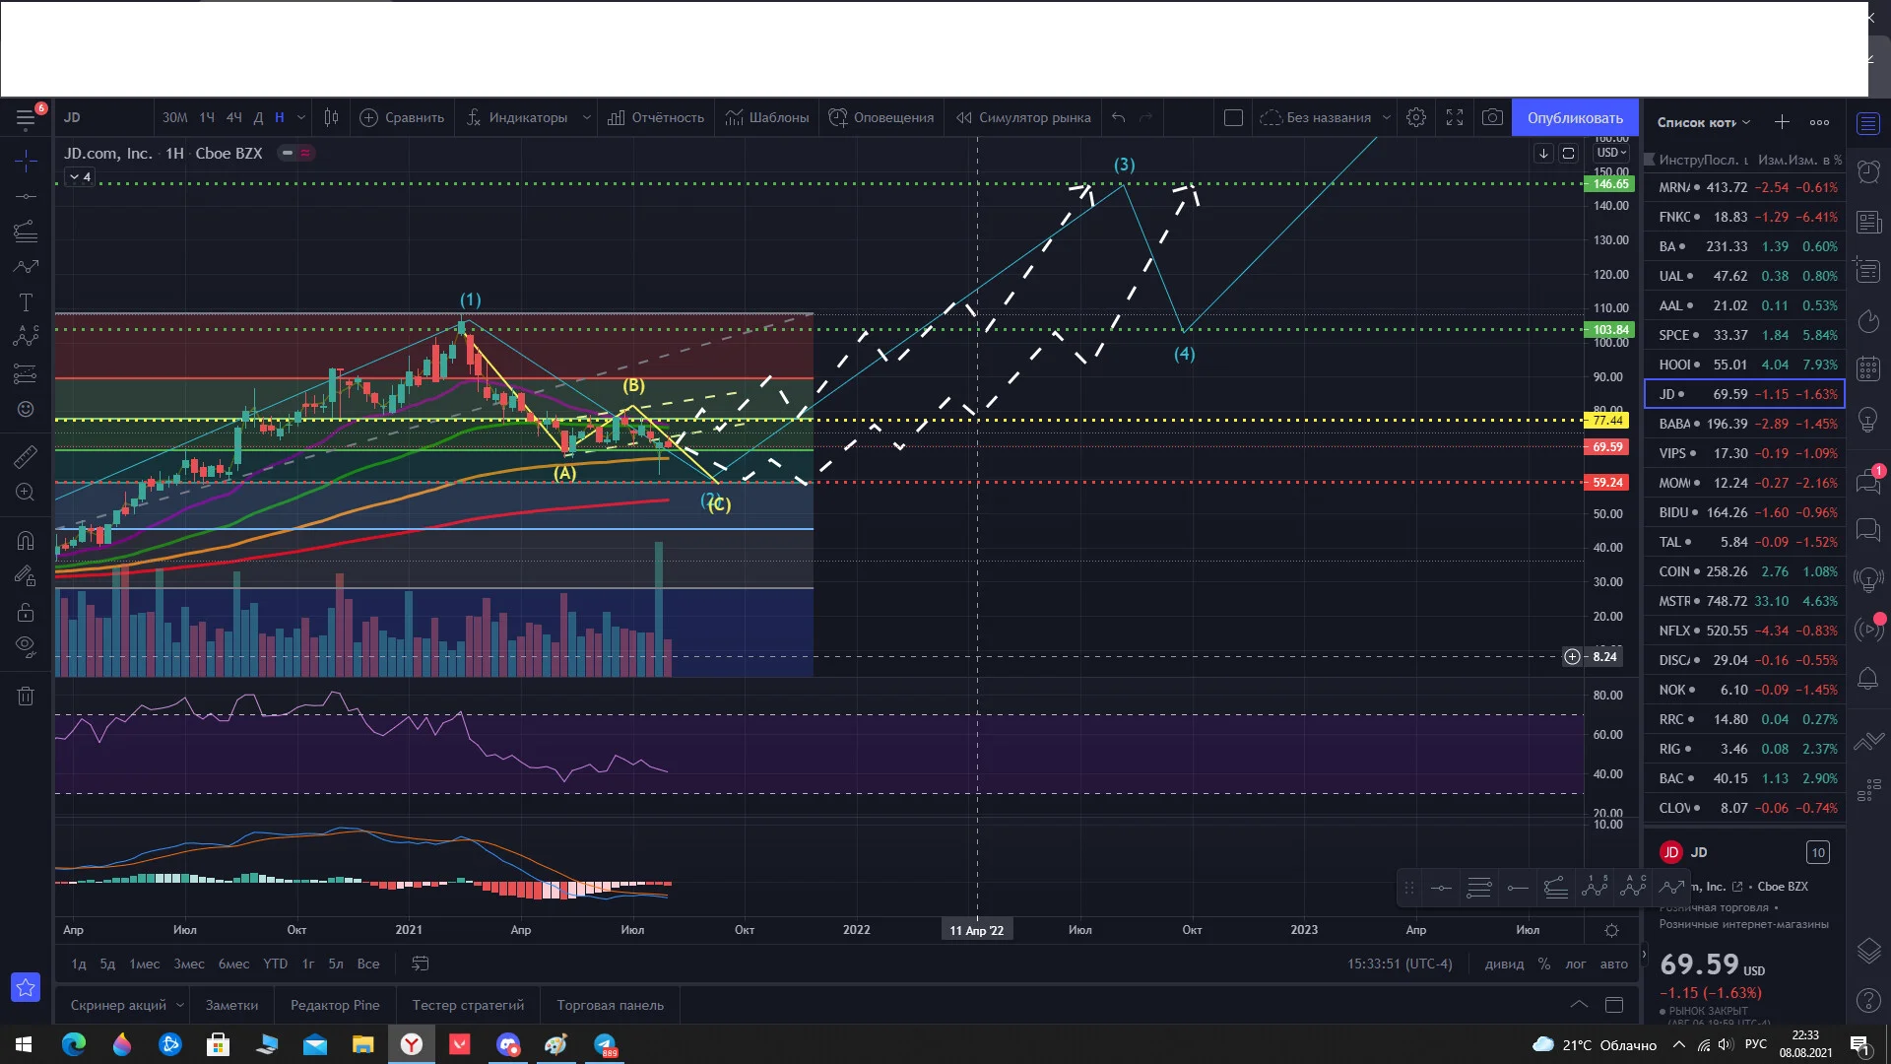Open the Оповещения alerts button
The width and height of the screenshot is (1891, 1064).
click(x=881, y=117)
